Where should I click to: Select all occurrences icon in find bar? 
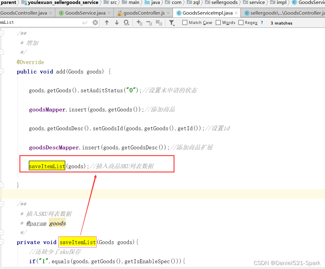(159, 22)
